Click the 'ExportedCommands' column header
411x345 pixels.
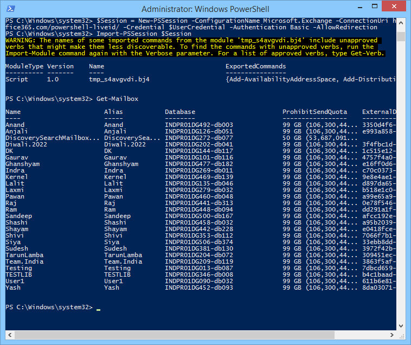(255, 66)
